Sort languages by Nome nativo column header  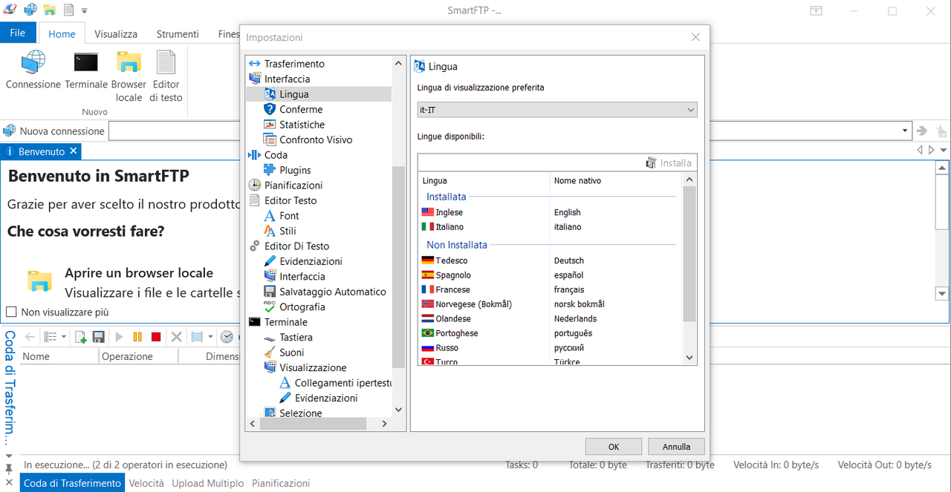616,180
